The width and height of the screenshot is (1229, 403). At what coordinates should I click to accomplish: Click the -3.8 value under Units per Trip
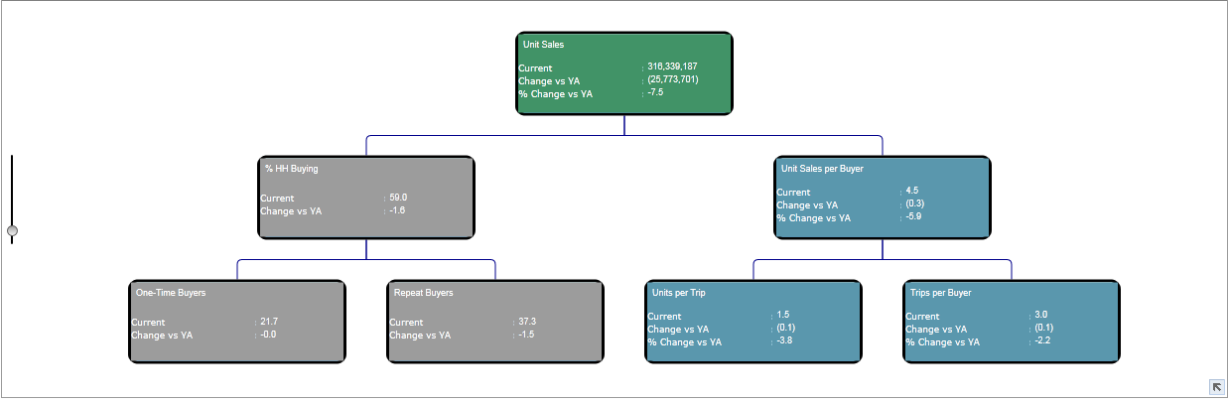click(x=784, y=340)
